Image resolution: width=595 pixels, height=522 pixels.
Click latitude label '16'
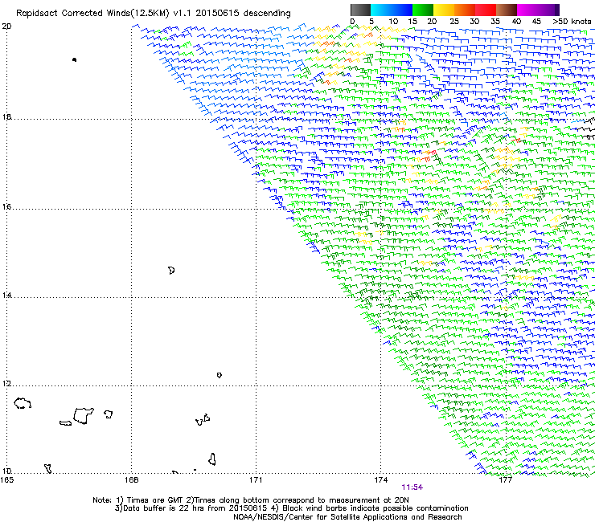point(6,206)
